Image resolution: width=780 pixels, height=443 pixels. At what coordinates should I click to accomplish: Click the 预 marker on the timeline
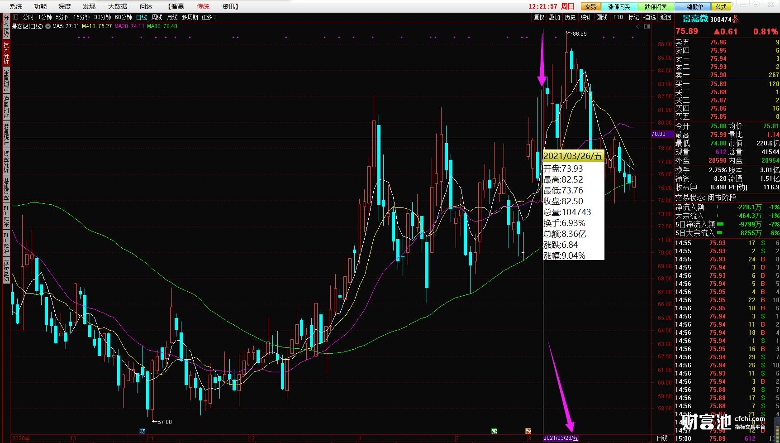click(528, 431)
